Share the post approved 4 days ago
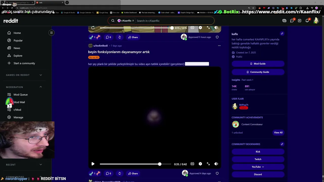The image size is (324, 182). 133,173
